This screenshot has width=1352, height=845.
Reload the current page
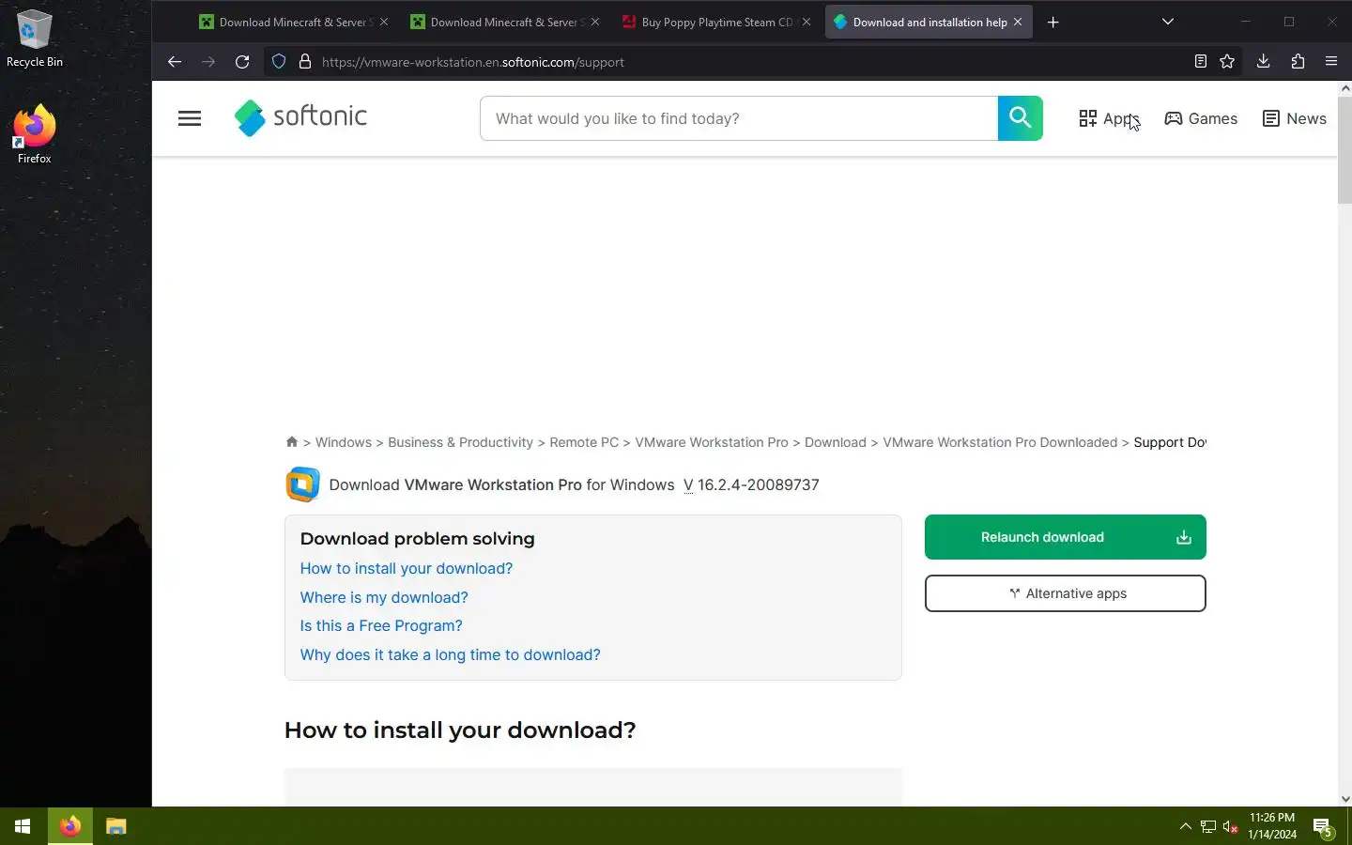click(x=242, y=62)
